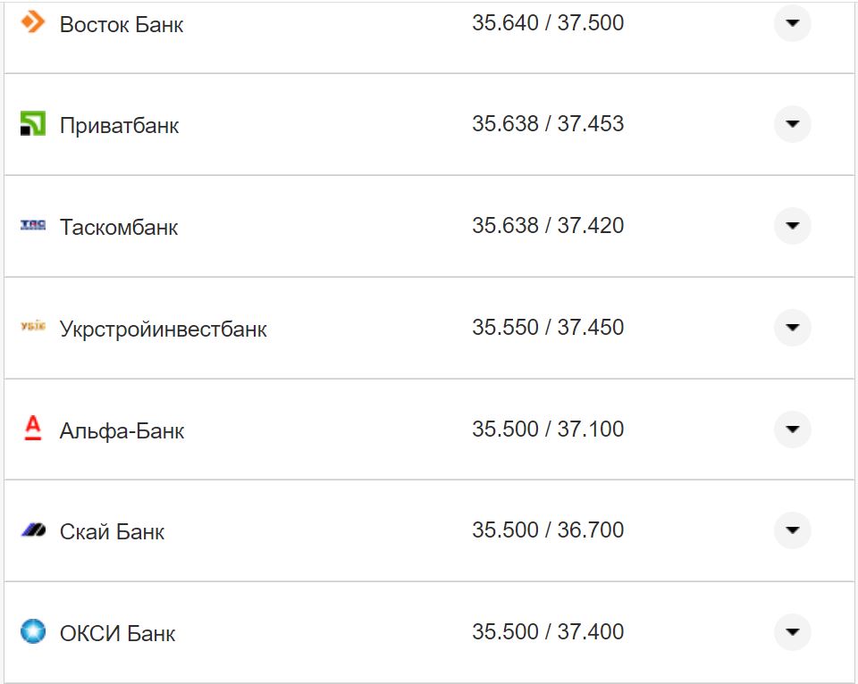
Task: Click the ОКСИ Банк blue circle logo
Action: [33, 632]
